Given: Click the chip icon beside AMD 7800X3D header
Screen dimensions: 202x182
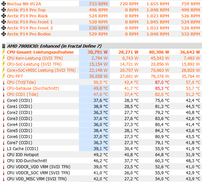Looking at the screenshot, I should click(x=4, y=46).
